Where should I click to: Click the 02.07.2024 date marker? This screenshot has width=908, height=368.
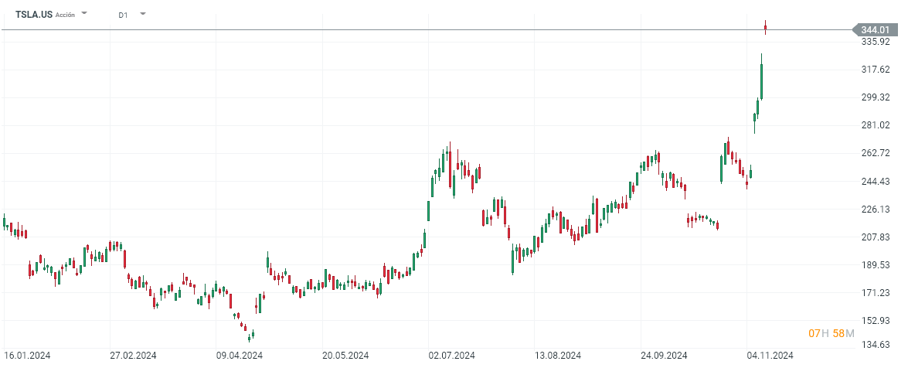[x=451, y=356]
